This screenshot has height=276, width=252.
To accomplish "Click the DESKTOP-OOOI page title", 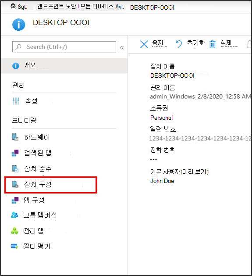I will coord(61,23).
